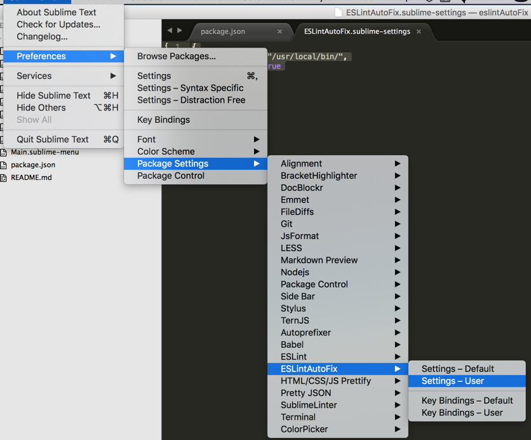Open ESLintAutoFix Settings – User
The height and width of the screenshot is (440, 531).
[467, 381]
